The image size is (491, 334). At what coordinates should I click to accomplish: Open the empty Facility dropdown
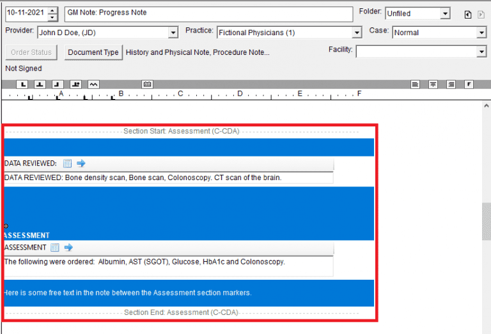click(481, 52)
